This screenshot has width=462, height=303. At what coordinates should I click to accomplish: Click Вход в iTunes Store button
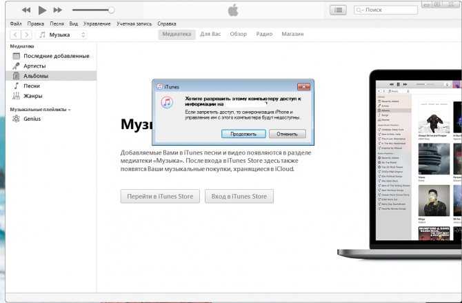click(x=239, y=197)
